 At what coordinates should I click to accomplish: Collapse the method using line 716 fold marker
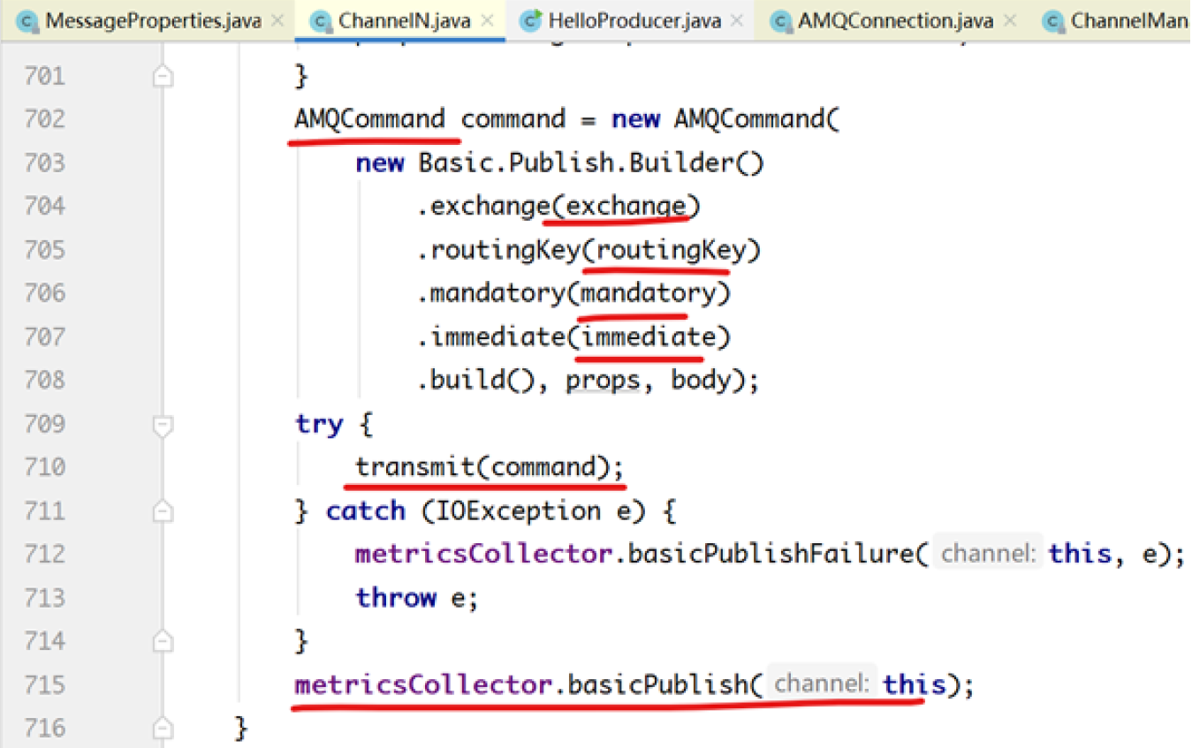pyautogui.click(x=162, y=728)
